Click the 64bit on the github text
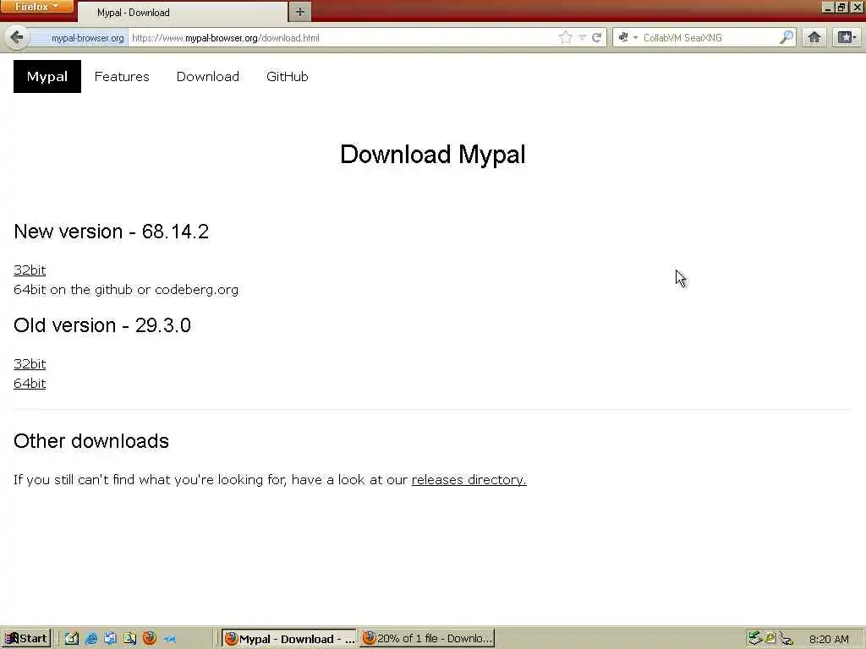866x649 pixels. 126,290
